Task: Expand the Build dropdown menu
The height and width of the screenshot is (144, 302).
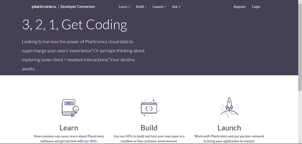Action: [141, 7]
